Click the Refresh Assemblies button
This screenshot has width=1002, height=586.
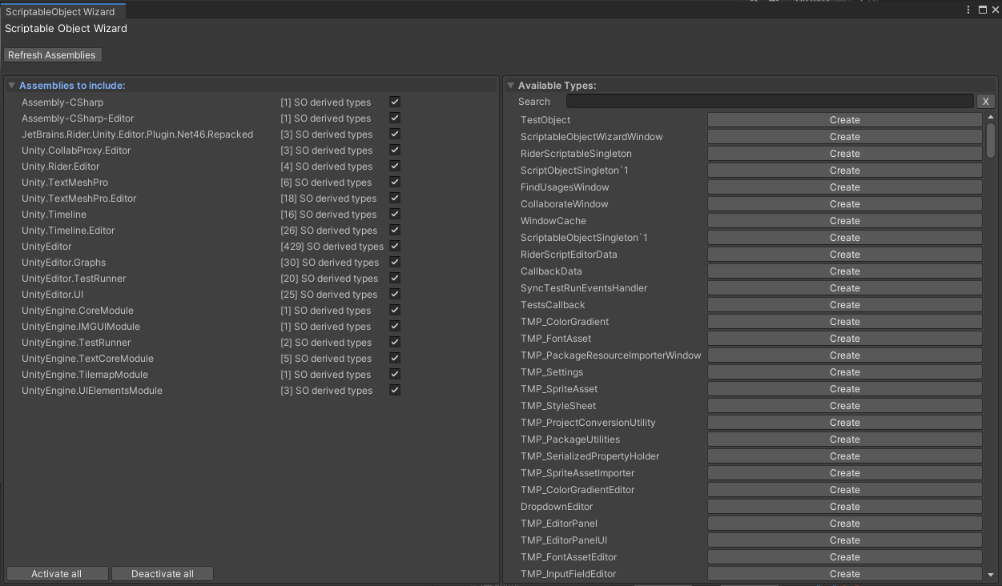tap(52, 54)
